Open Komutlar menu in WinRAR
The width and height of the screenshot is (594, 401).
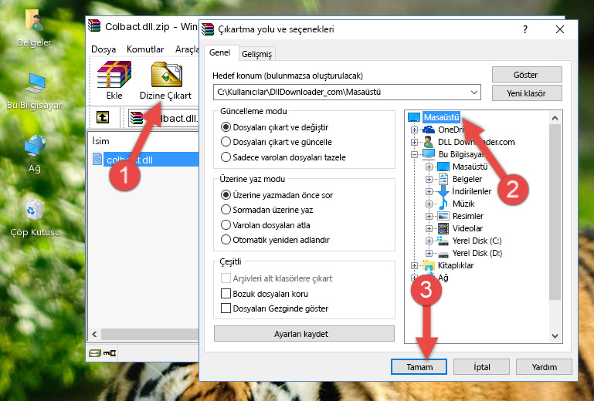click(145, 49)
